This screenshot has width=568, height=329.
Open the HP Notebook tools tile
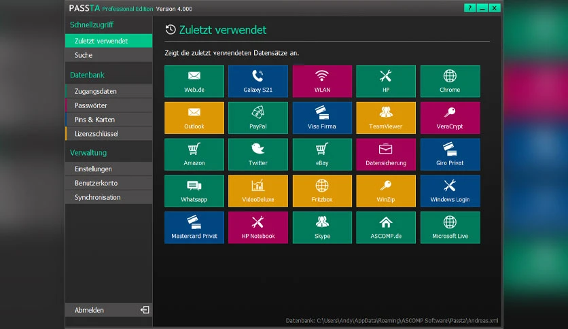(x=258, y=228)
